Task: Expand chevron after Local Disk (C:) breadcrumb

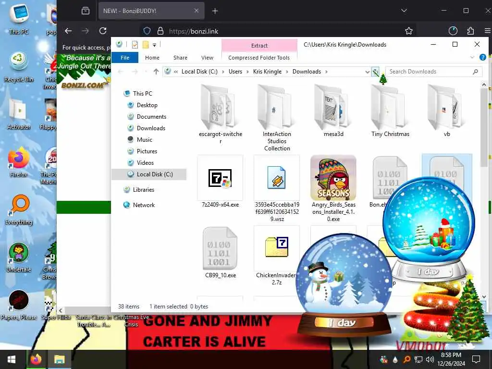Action: click(x=223, y=72)
